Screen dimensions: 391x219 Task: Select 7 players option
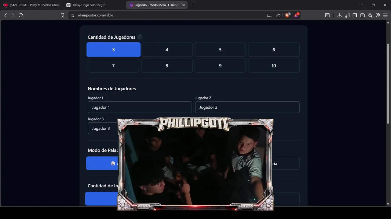click(x=113, y=66)
